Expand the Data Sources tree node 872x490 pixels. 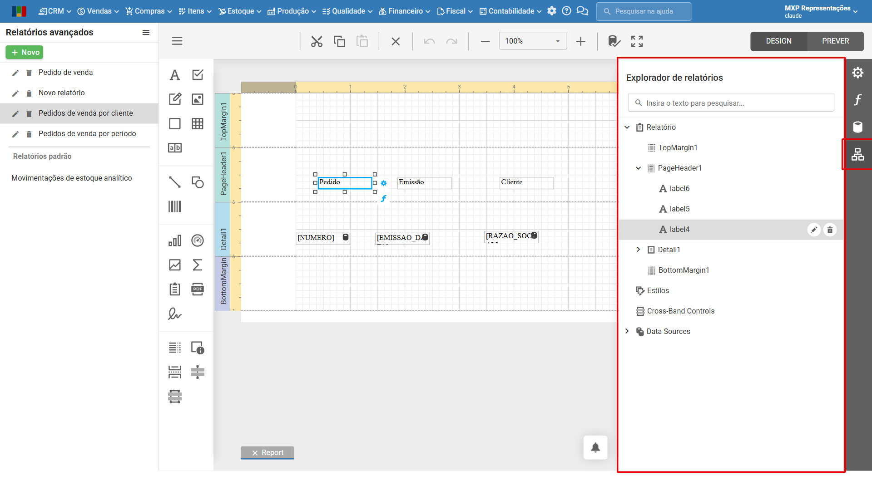tap(627, 331)
